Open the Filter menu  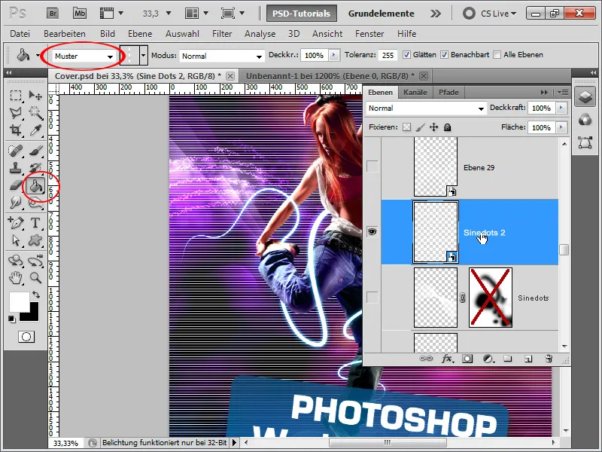pyautogui.click(x=222, y=34)
